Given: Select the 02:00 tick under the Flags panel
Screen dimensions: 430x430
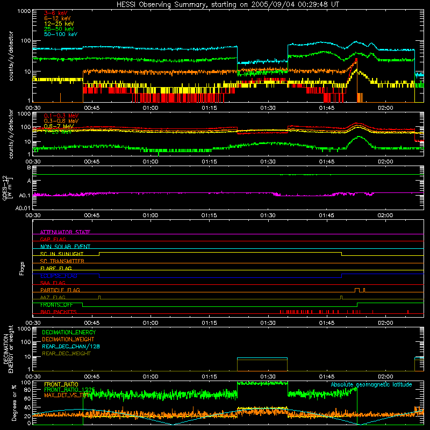Looking at the screenshot, I should pos(385,323).
